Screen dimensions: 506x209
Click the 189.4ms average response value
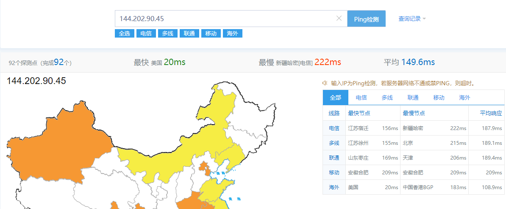tap(492, 158)
